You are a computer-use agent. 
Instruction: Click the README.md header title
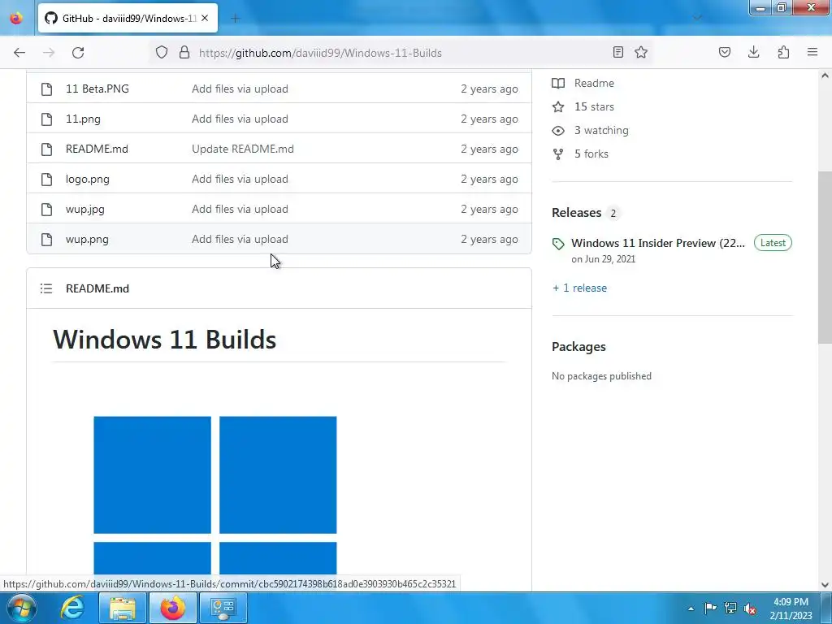(97, 288)
